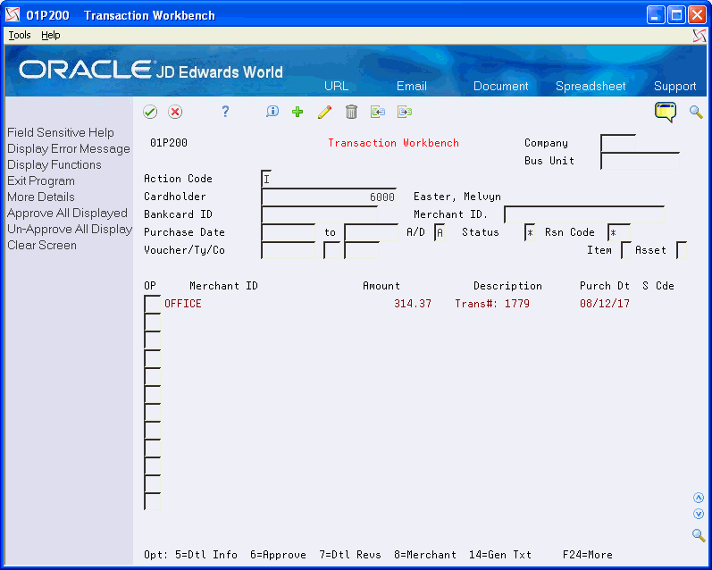Click the 6=Approve option text

coord(278,555)
